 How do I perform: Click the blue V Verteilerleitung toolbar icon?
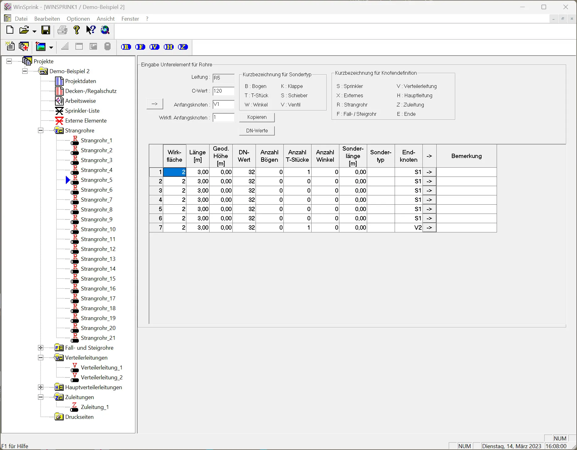[x=155, y=47]
